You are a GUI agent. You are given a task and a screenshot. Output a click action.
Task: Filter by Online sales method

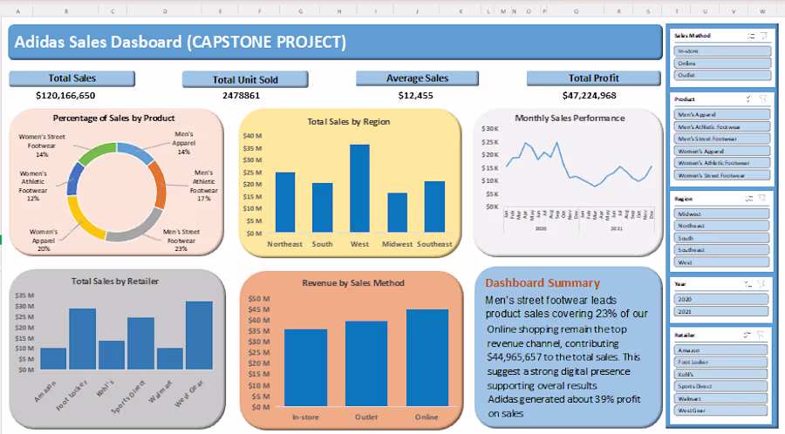coord(722,64)
